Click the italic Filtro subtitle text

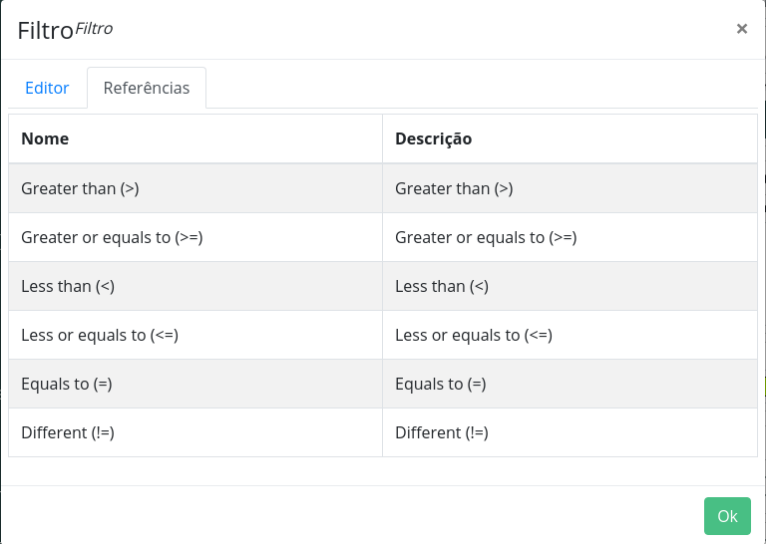(94, 29)
